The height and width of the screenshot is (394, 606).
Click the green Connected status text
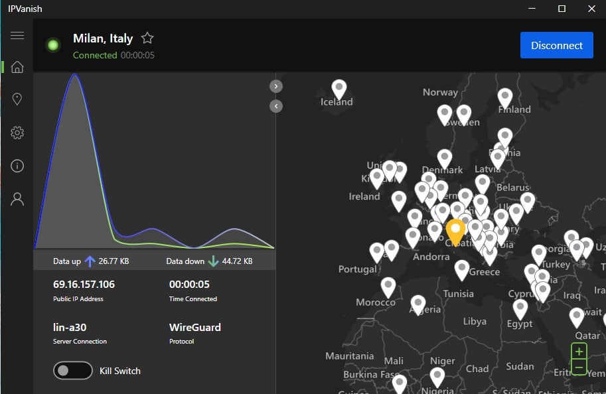pos(95,55)
